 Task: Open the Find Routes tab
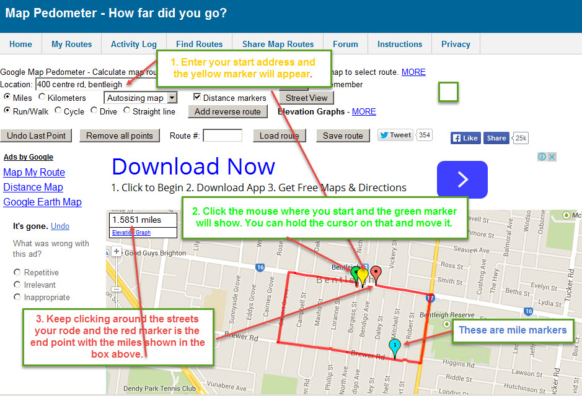(199, 44)
